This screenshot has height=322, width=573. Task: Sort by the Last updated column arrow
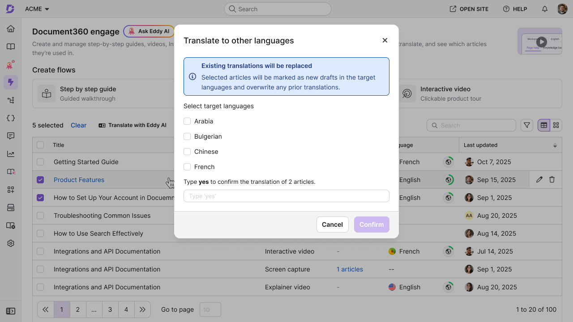click(555, 145)
